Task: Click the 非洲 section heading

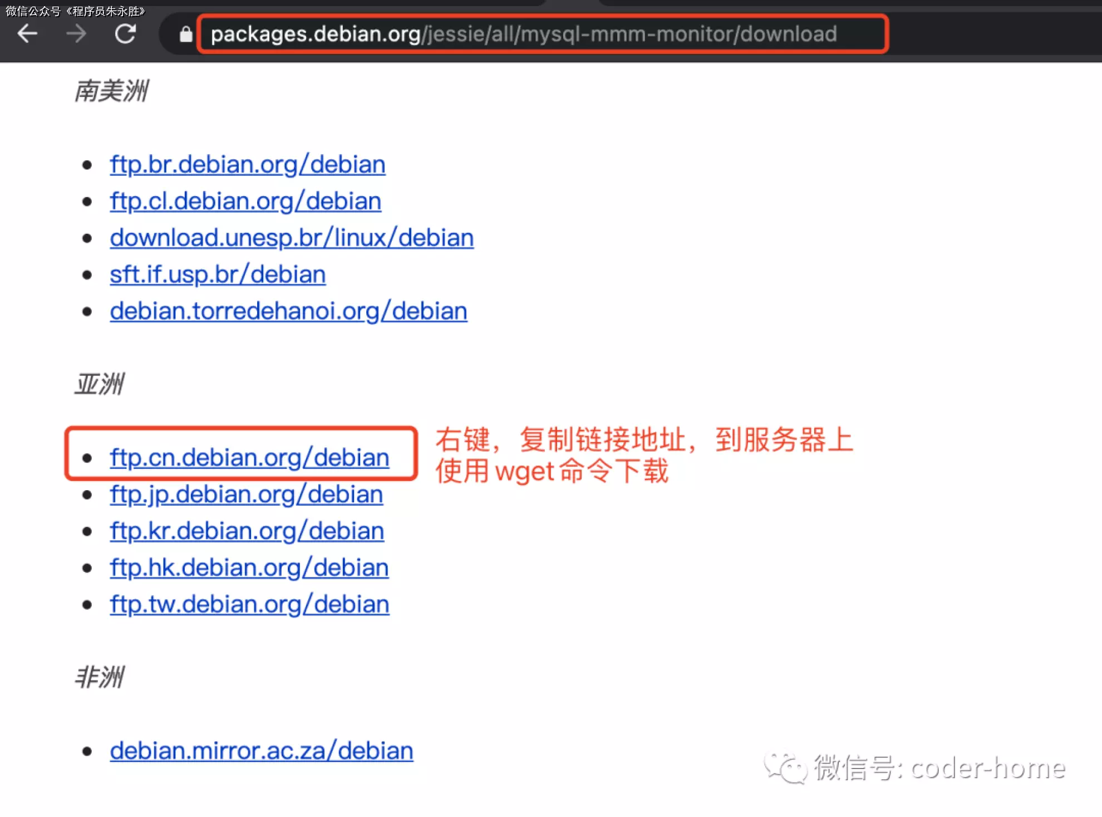Action: coord(100,677)
